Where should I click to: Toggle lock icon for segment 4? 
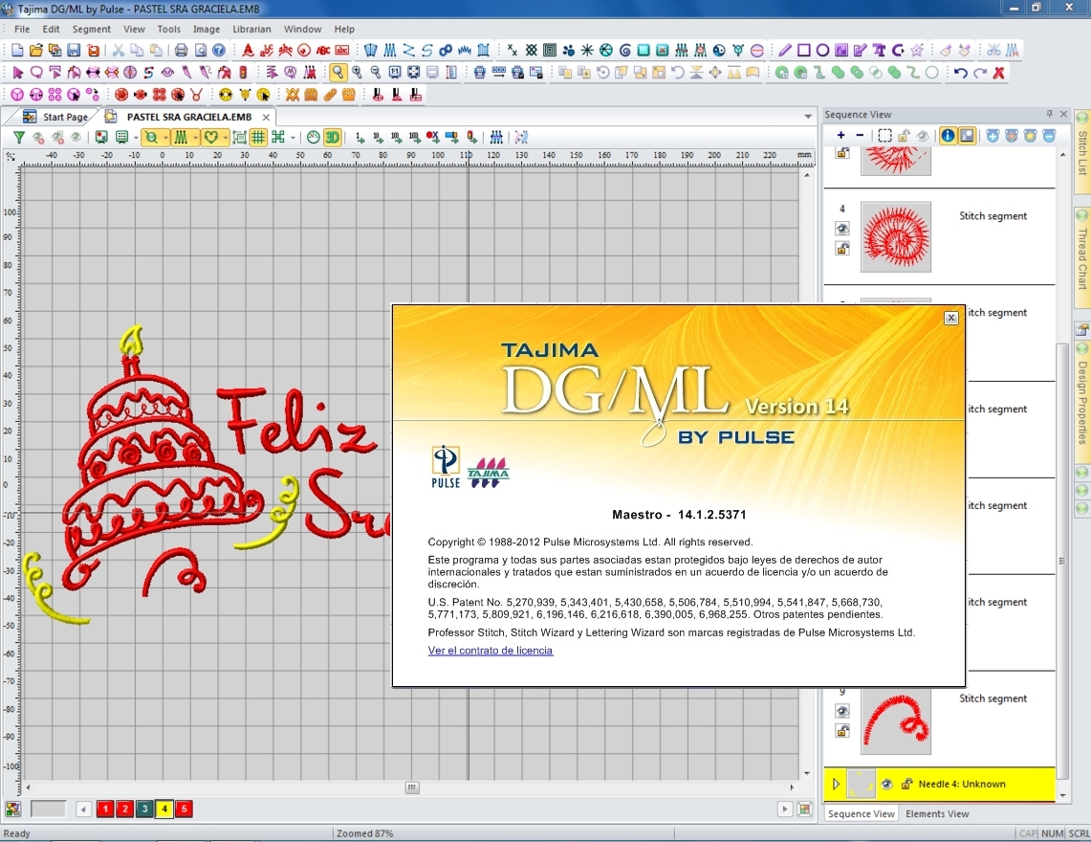[841, 248]
